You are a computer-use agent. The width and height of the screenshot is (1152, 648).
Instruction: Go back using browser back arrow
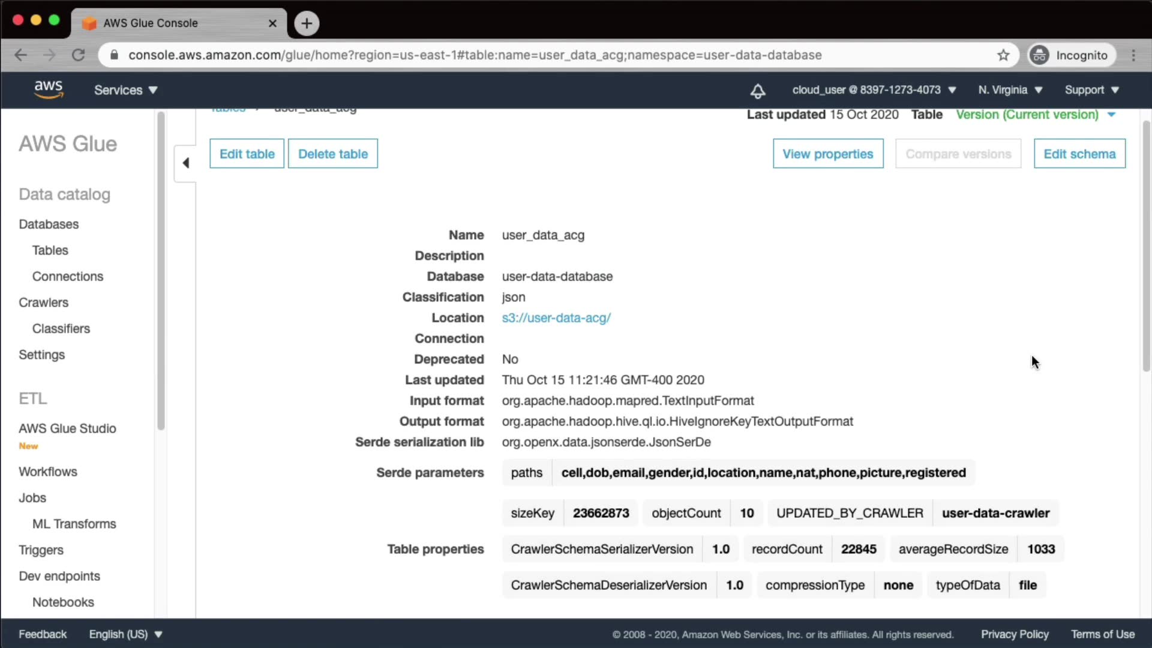click(x=21, y=55)
